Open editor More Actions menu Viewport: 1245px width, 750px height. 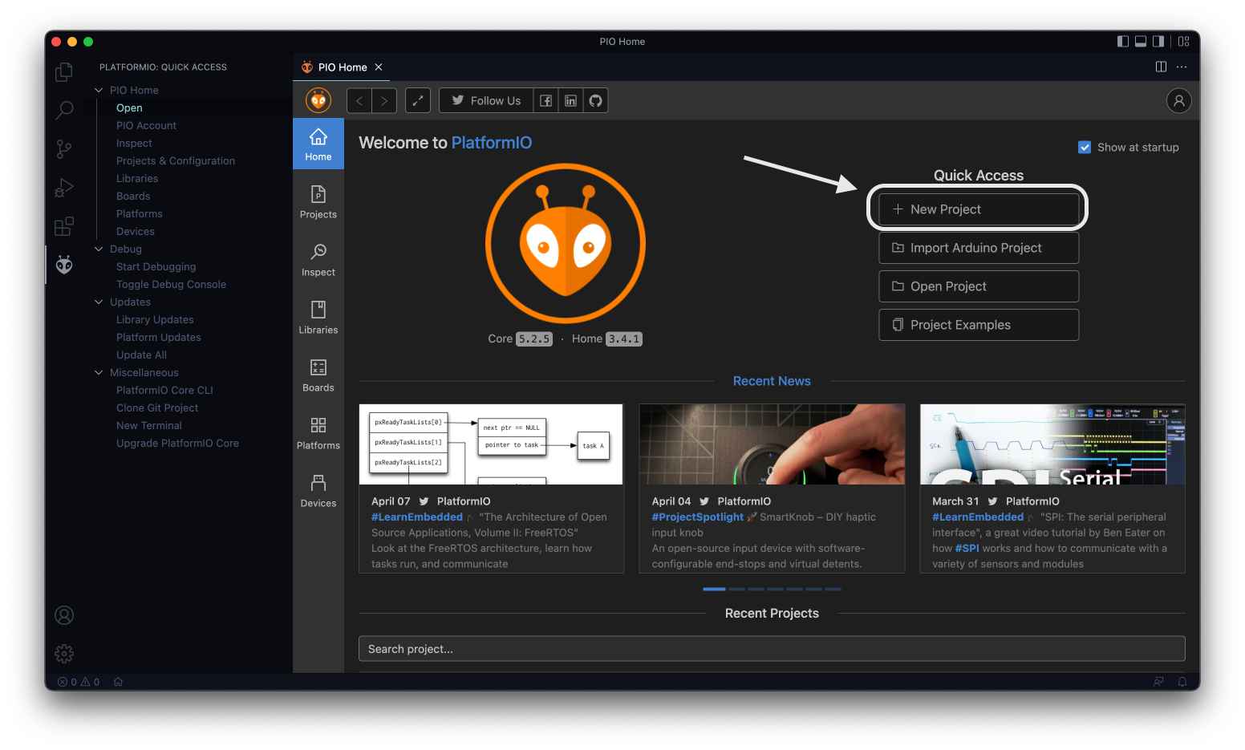pyautogui.click(x=1182, y=67)
